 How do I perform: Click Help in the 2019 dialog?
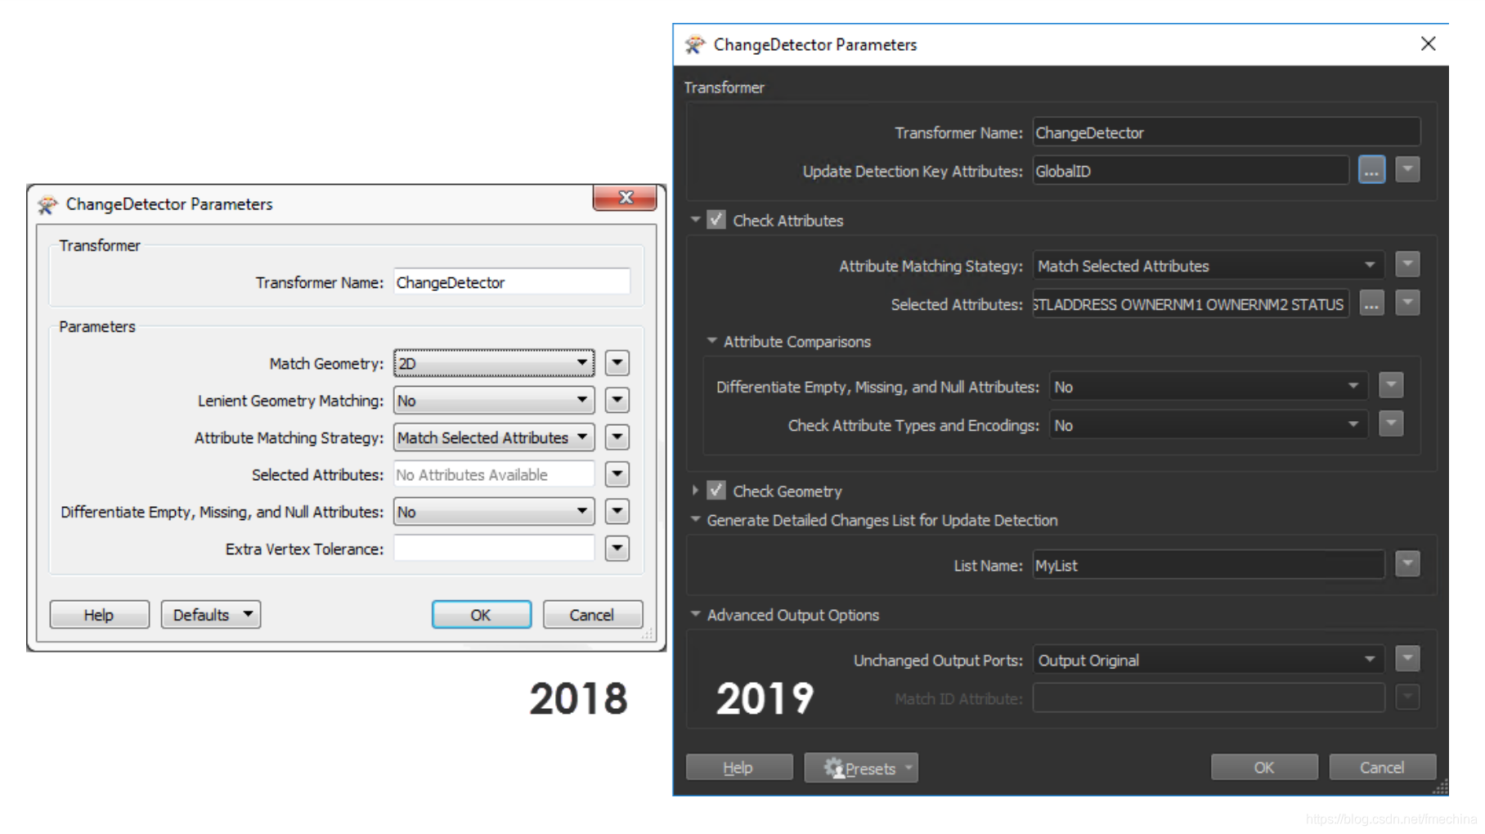coord(739,768)
